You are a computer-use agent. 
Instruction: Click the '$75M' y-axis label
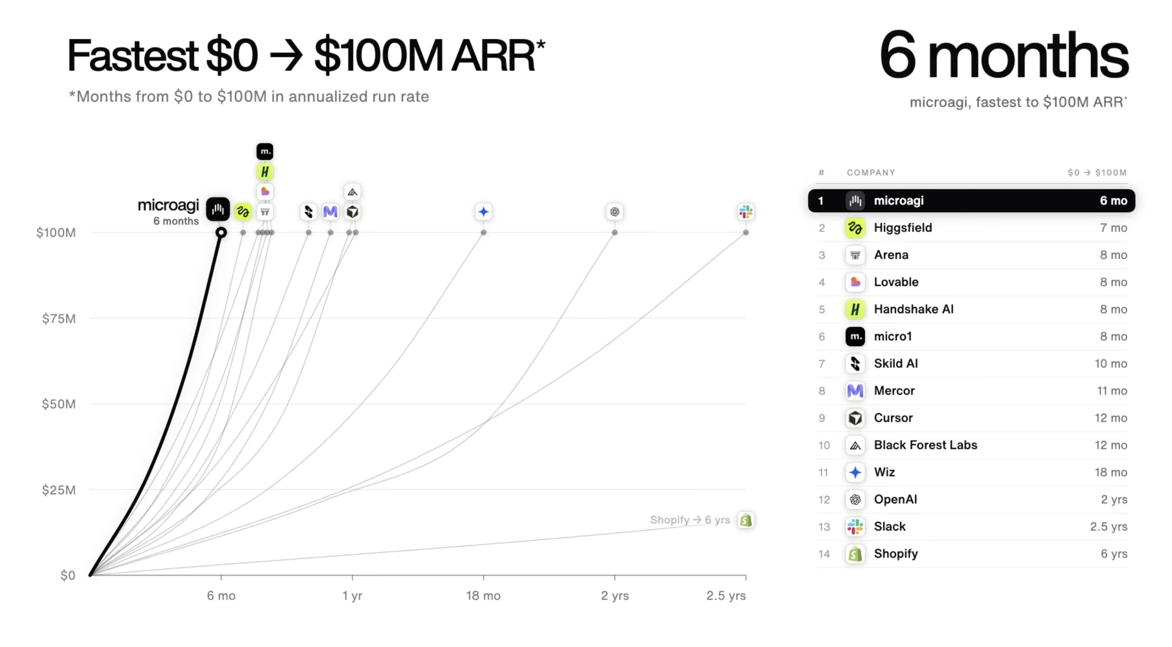(59, 319)
